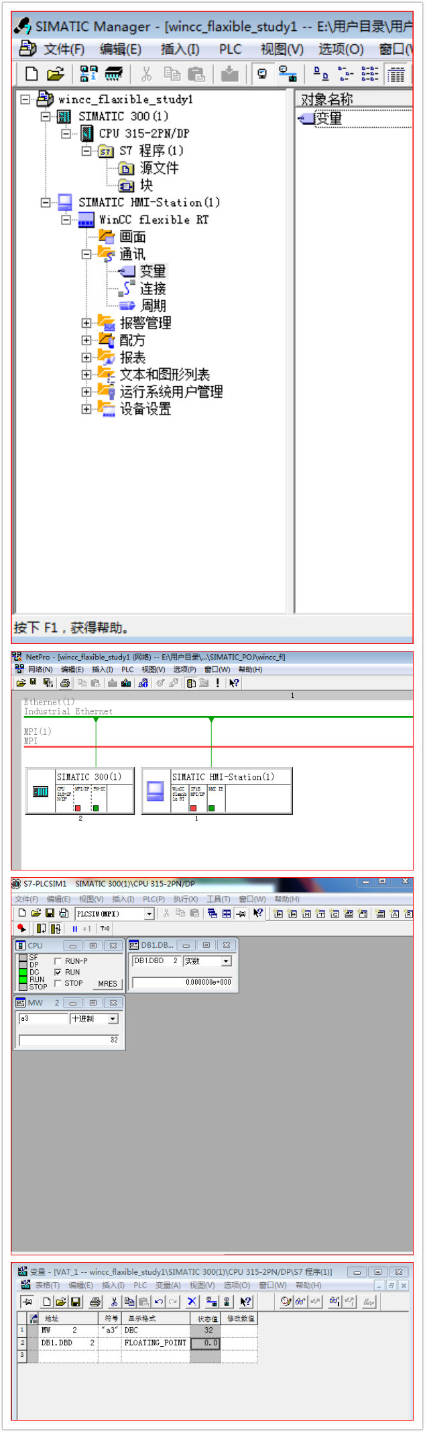Viewport: 425px width, 1432px height.
Task: Open 工具(T) menu in S7-PLCSIM
Action: tap(219, 899)
